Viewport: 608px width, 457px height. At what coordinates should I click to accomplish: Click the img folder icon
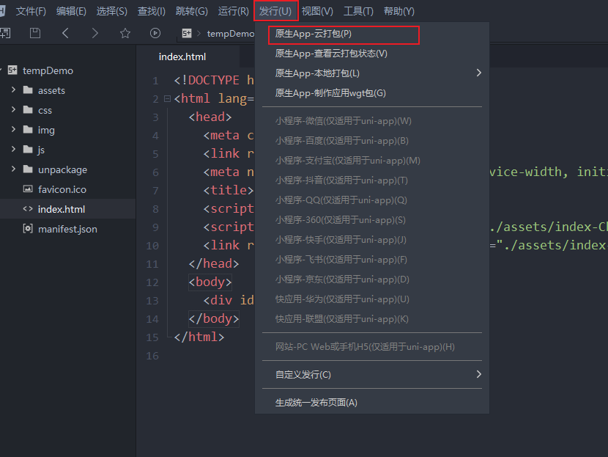[28, 130]
